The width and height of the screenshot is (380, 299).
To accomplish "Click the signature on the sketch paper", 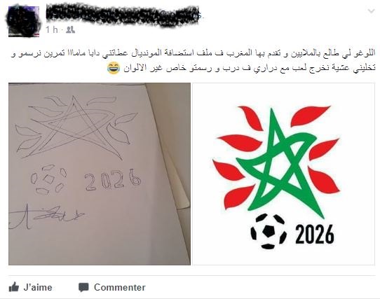I will click(46, 216).
